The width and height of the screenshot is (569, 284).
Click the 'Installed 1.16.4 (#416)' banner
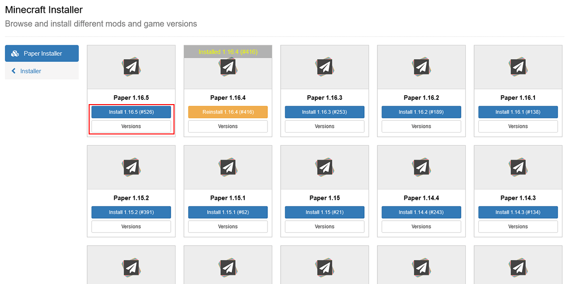[228, 52]
